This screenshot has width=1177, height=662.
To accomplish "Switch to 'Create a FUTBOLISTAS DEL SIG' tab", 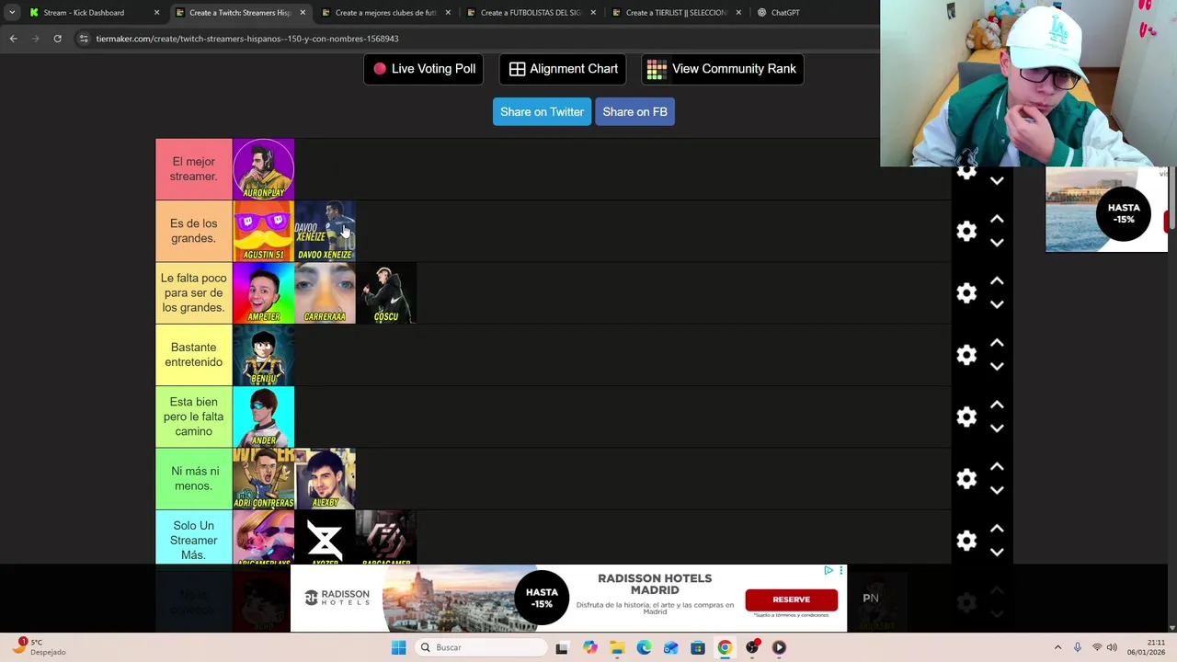I will point(531,13).
